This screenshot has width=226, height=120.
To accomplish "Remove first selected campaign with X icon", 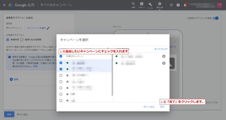I will pos(164,56).
